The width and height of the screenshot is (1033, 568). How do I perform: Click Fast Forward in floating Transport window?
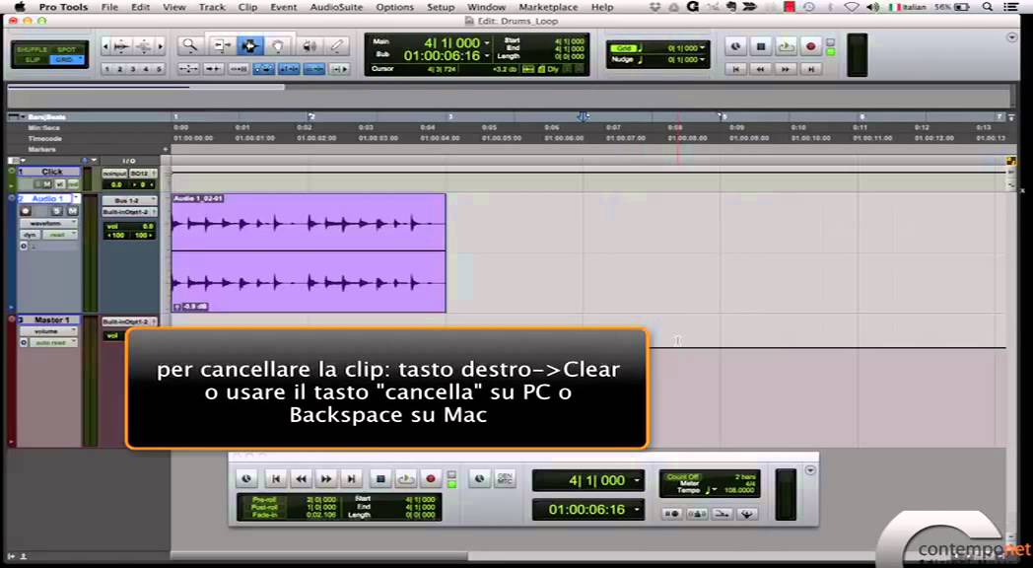[326, 479]
